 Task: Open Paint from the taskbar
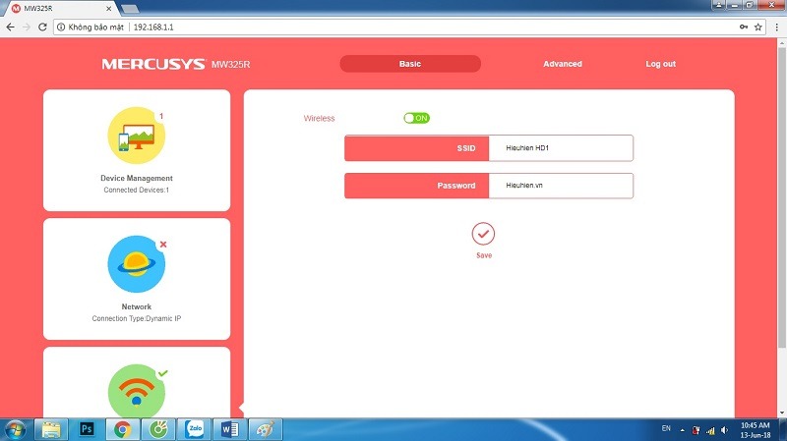click(266, 429)
